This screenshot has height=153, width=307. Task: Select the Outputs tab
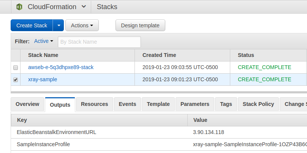click(60, 105)
